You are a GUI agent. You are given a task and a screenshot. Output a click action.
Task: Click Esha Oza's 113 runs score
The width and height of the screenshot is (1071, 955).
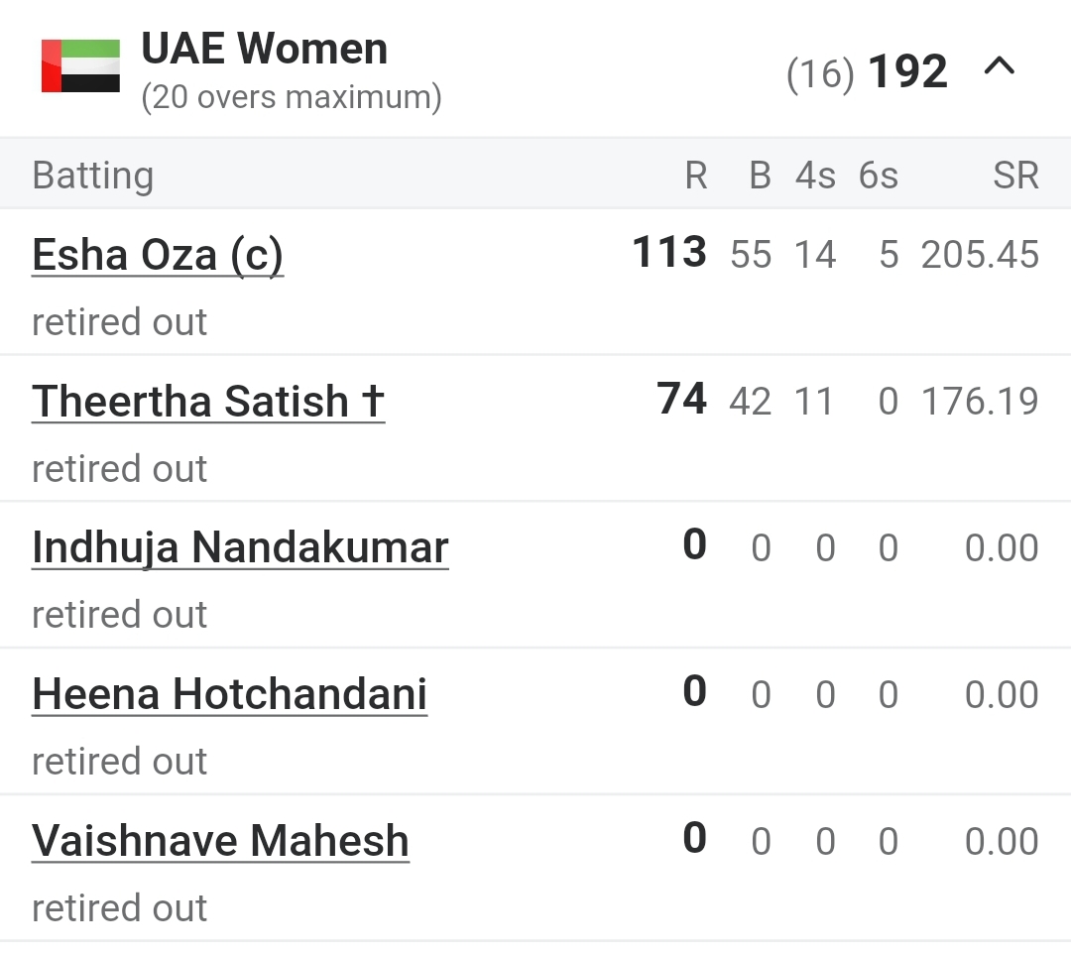(x=669, y=251)
